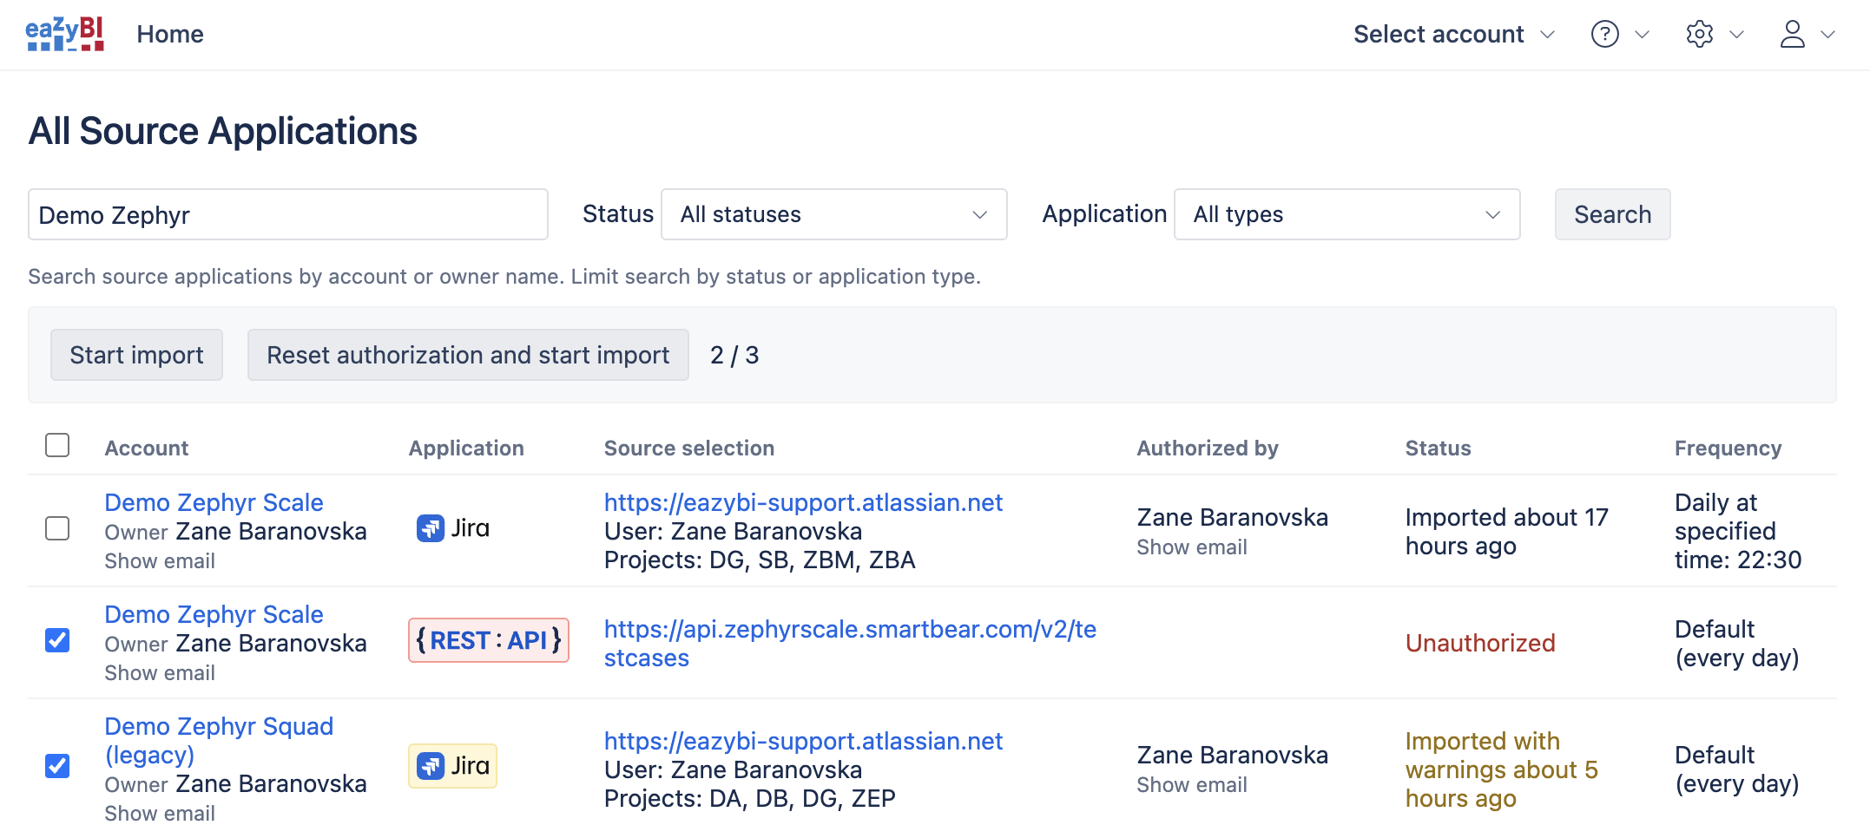Click the Jira badge in the Zephyr Squad row

[452, 766]
